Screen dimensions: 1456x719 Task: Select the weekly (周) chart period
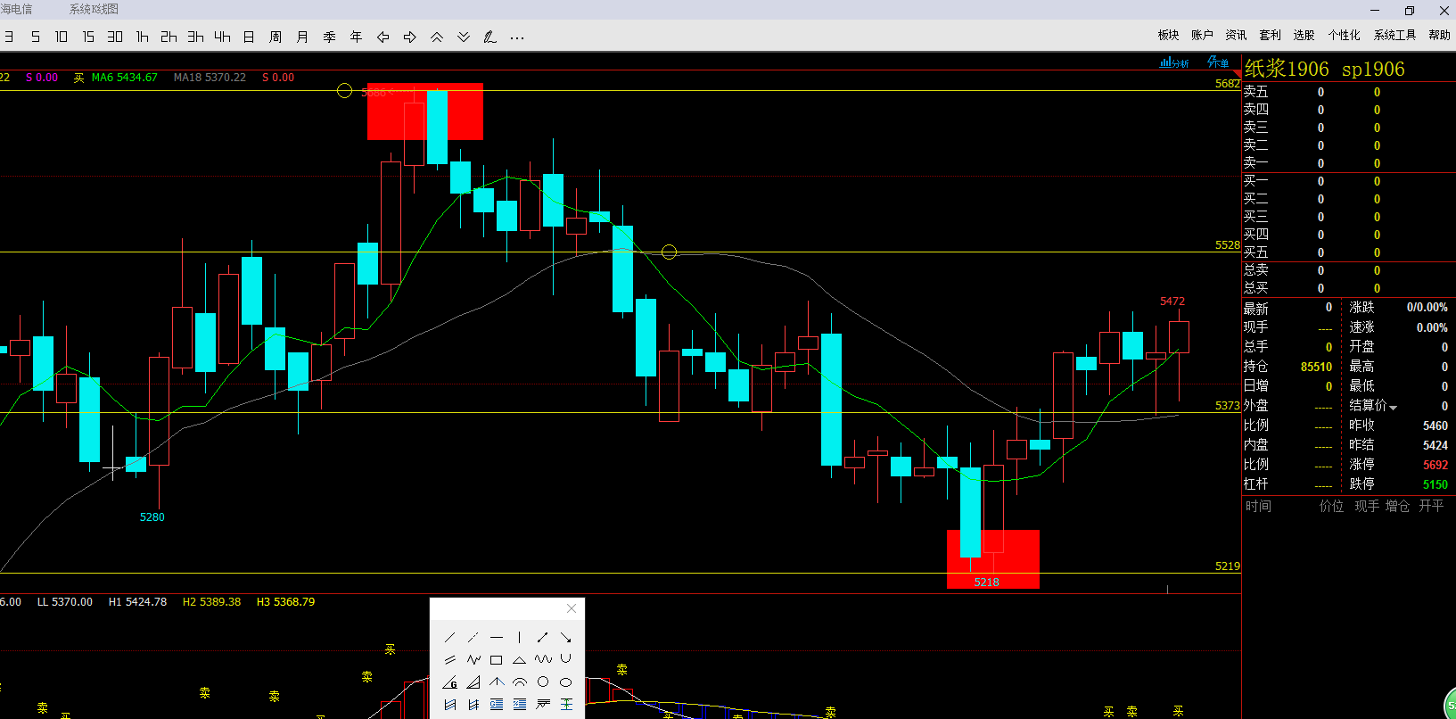coord(276,37)
